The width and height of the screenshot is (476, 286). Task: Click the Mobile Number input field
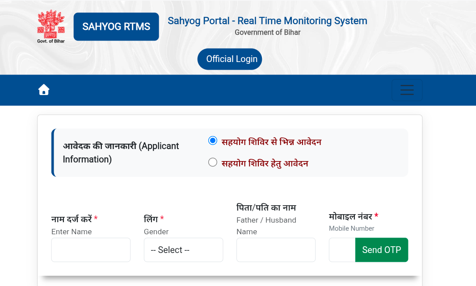342,250
